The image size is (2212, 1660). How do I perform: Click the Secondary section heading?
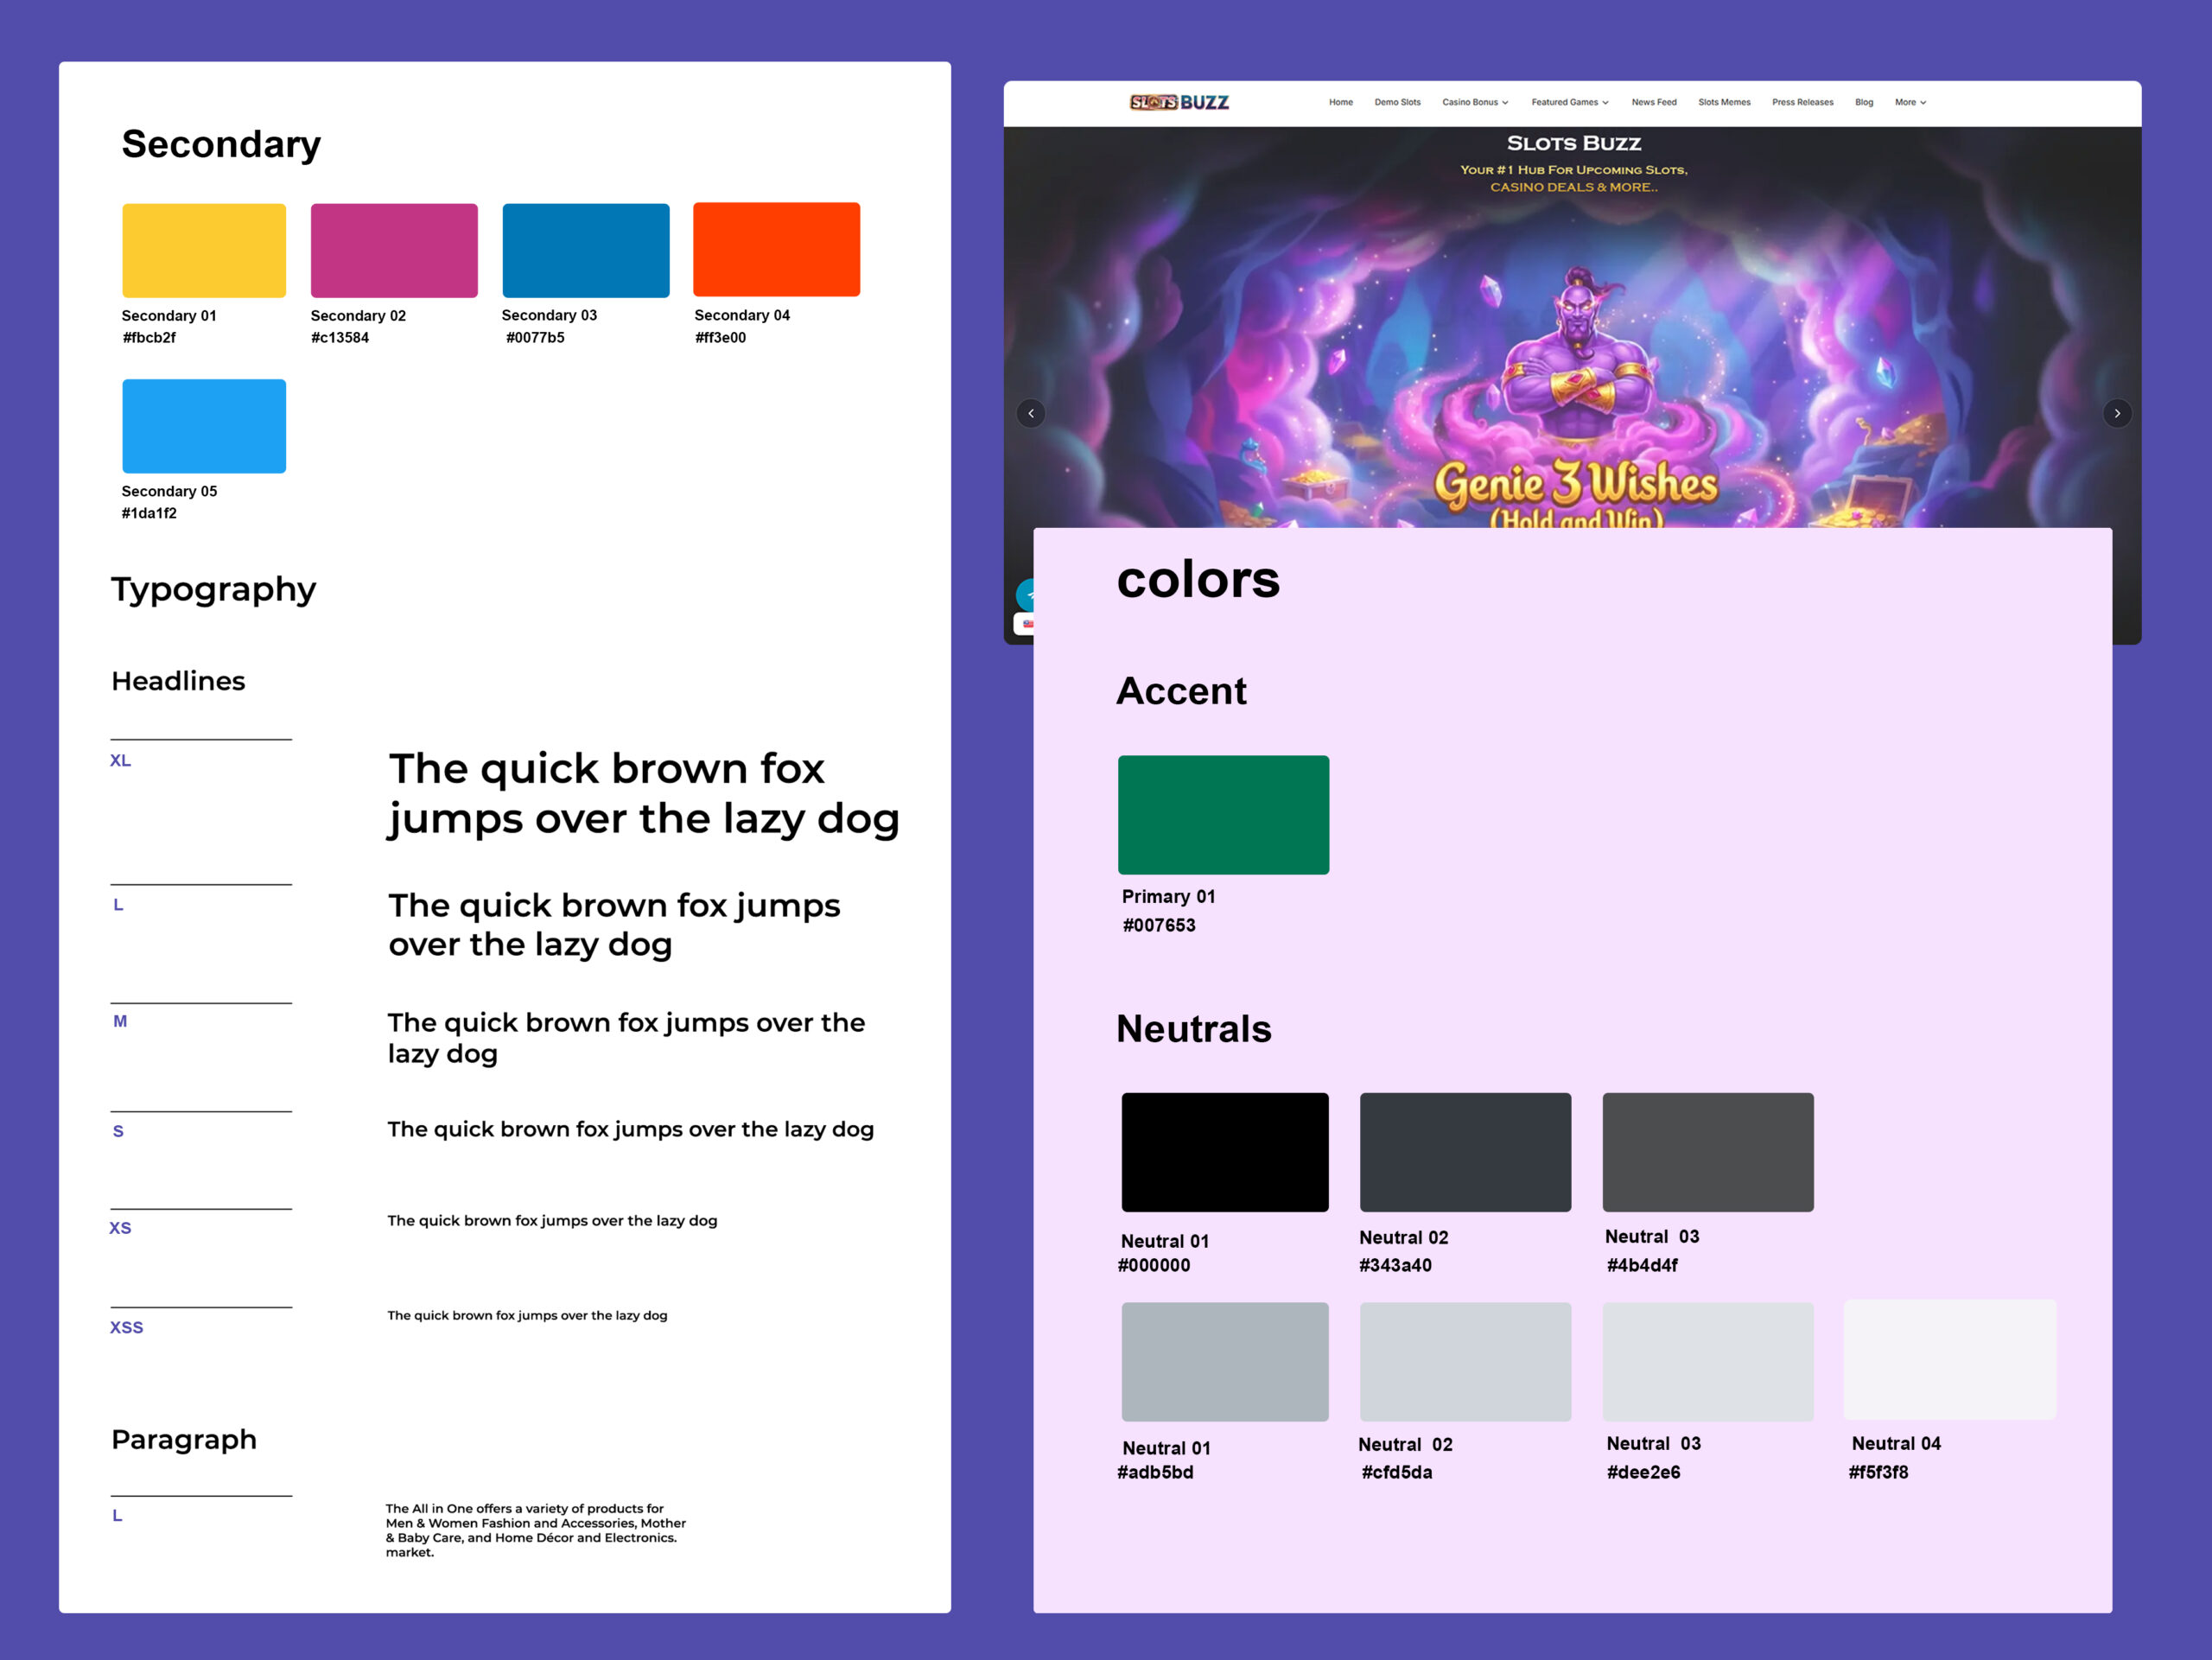221,145
